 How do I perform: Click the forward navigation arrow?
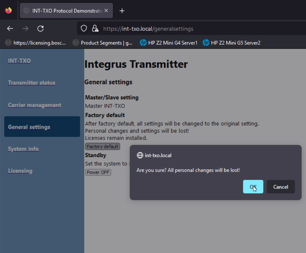click(25, 29)
